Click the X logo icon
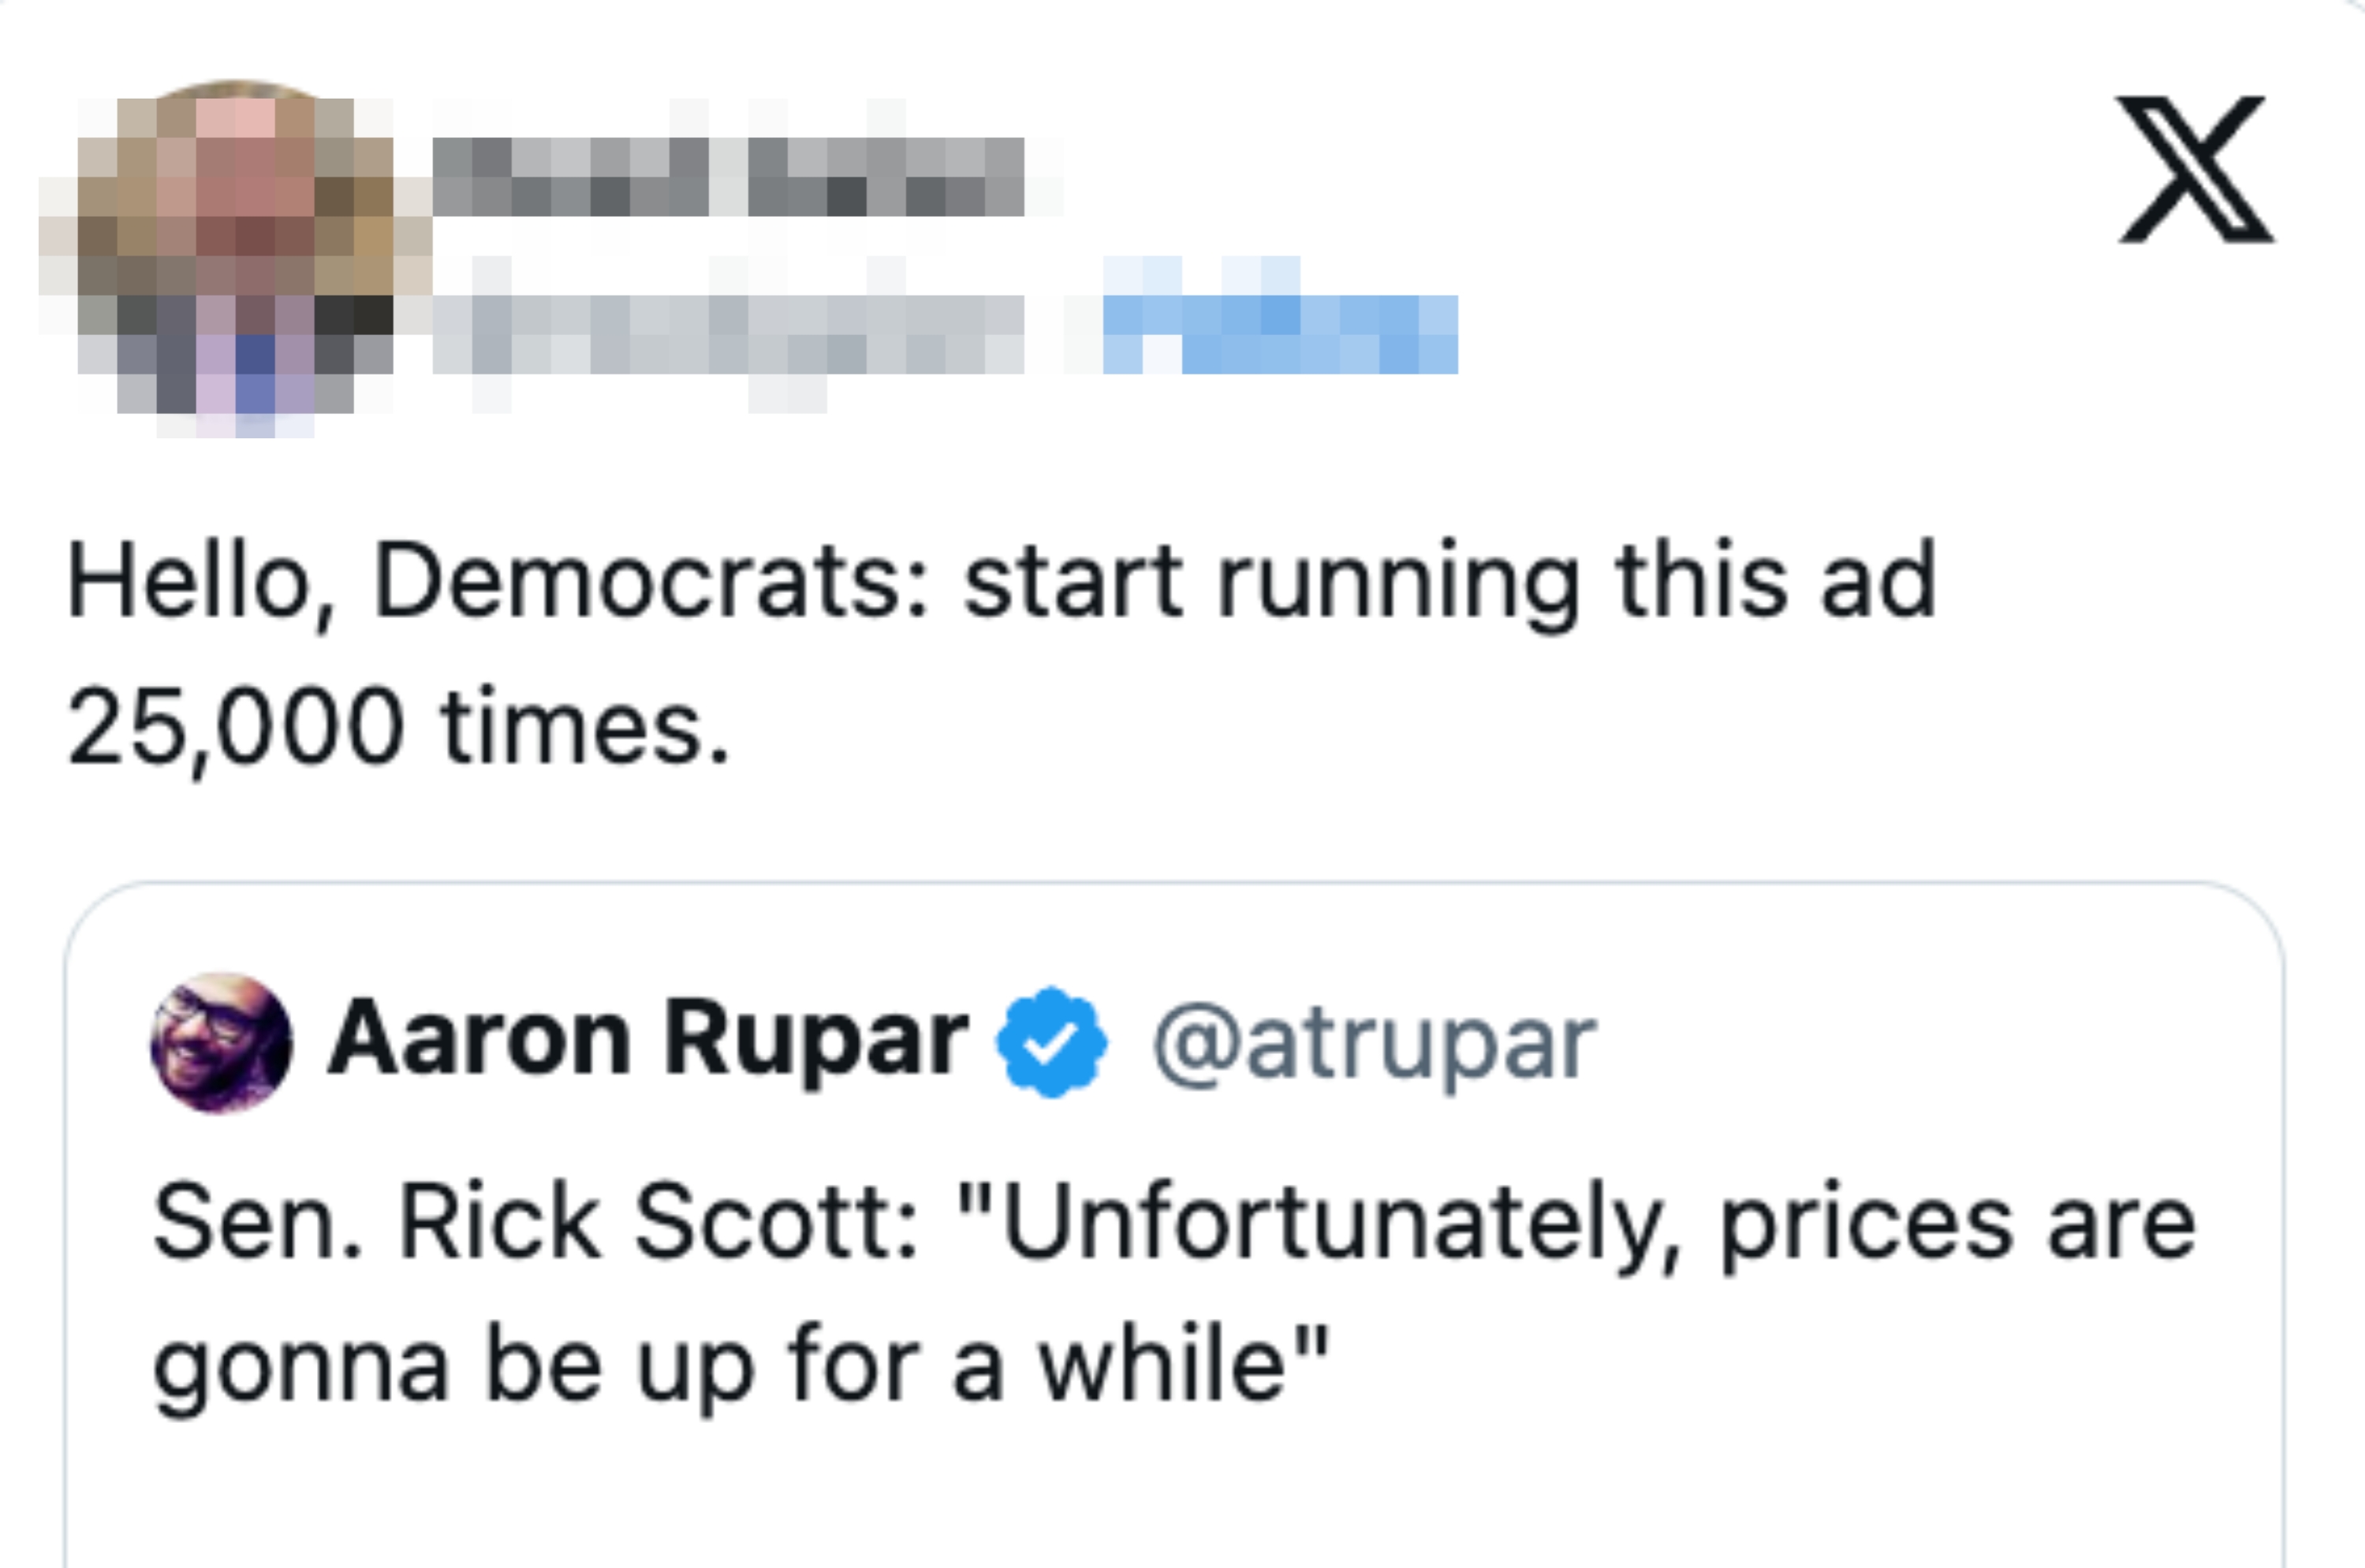This screenshot has height=1568, width=2365. 2195,169
